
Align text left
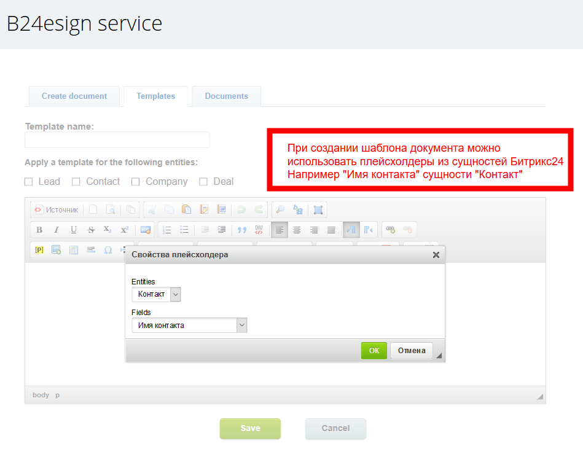[280, 230]
